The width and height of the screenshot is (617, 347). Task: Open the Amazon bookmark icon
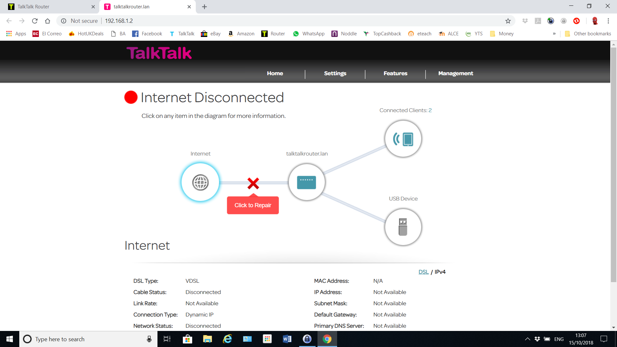[x=230, y=33]
